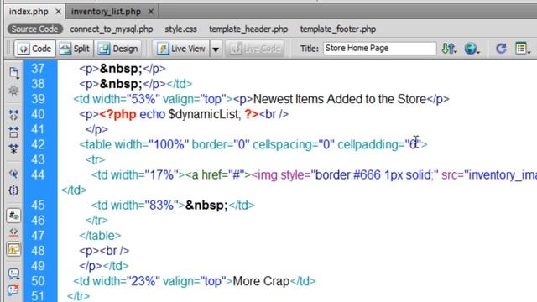
Task: Click the Select Parent Tag icon
Action: (13, 174)
